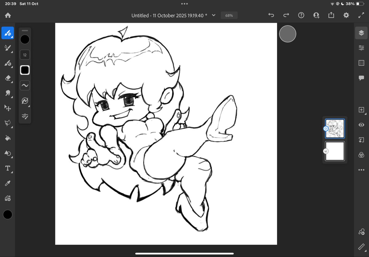Viewport: 369px width, 257px height.
Task: Open document name dropdown chevron
Action: (x=214, y=15)
